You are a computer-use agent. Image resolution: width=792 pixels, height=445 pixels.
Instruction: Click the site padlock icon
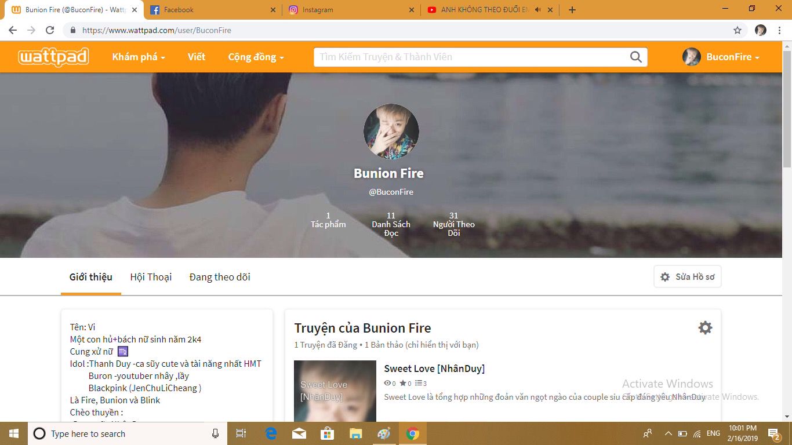tap(73, 30)
